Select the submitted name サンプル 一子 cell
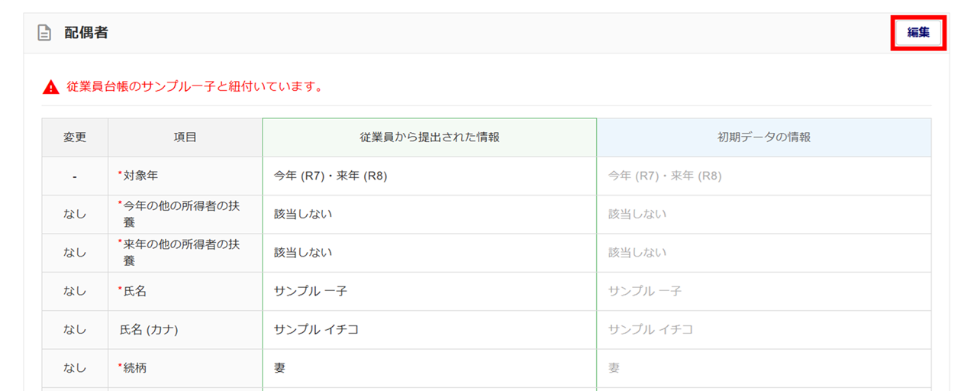Screen dimensions: 977x391 [x=311, y=291]
